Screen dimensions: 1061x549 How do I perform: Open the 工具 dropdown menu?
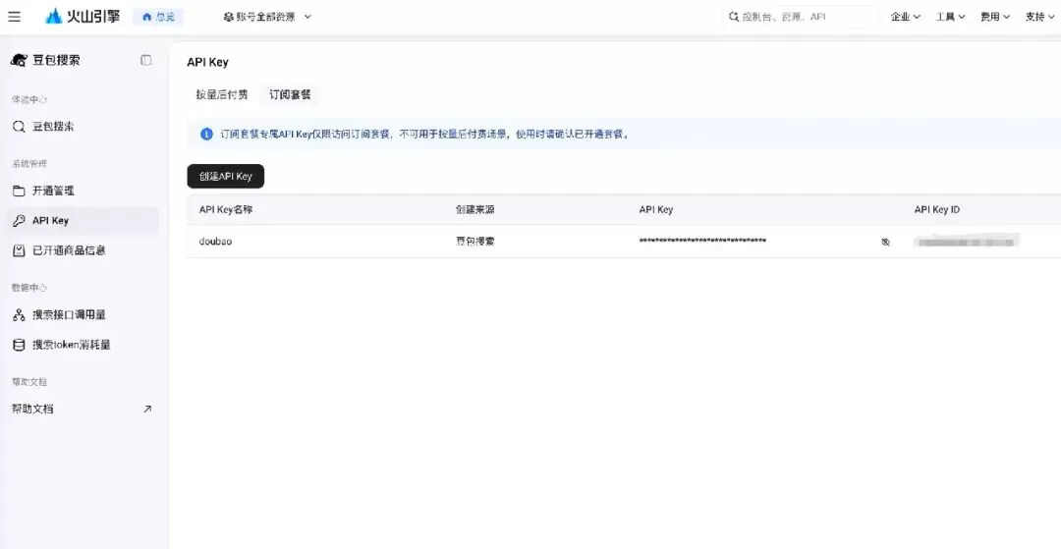[950, 17]
